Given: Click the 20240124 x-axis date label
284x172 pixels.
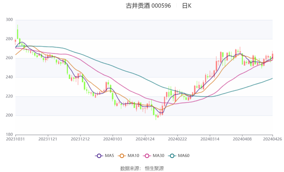Looking at the screenshot, I should click(x=145, y=139).
